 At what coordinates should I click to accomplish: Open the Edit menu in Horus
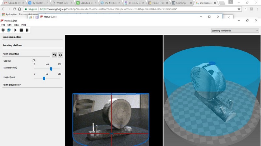coord(9,25)
